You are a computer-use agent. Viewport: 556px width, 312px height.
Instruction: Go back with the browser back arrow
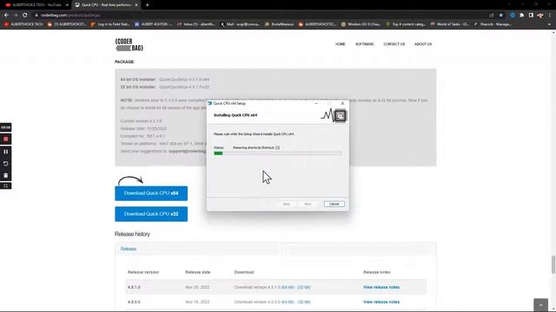tap(6, 16)
